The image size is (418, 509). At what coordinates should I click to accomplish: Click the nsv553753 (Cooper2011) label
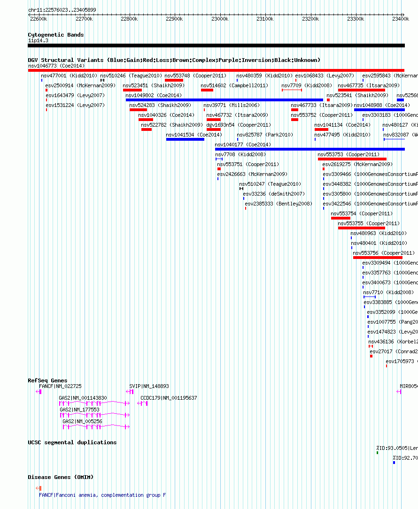click(348, 154)
